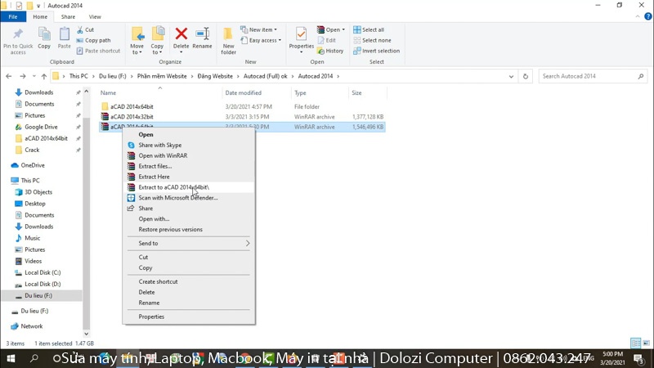Open the Crack folder in sidebar
The height and width of the screenshot is (368, 654).
point(32,150)
